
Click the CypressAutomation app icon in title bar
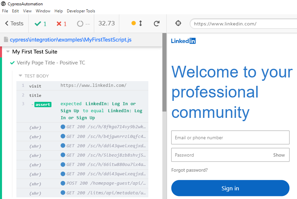point(3,4)
